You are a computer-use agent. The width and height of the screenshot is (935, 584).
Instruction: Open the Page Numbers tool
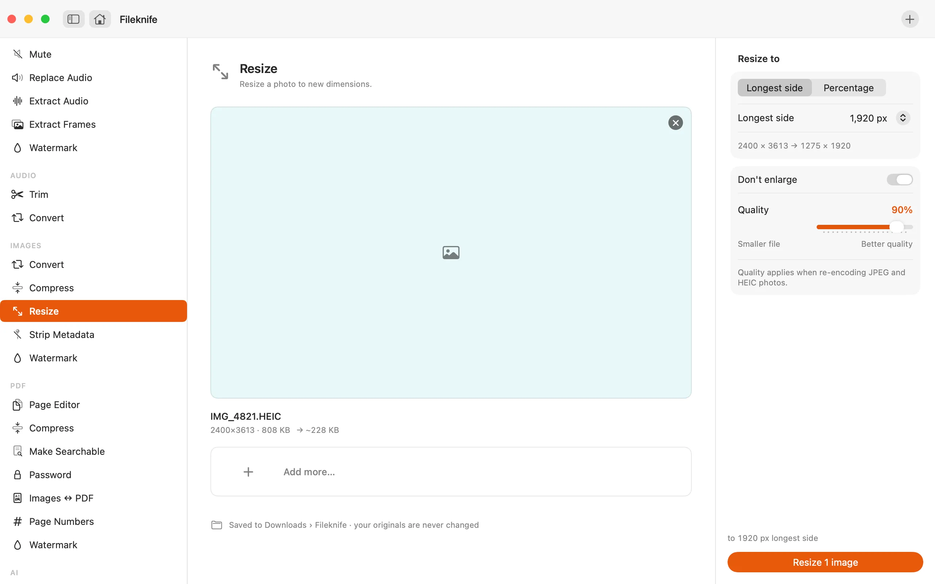pos(93,522)
